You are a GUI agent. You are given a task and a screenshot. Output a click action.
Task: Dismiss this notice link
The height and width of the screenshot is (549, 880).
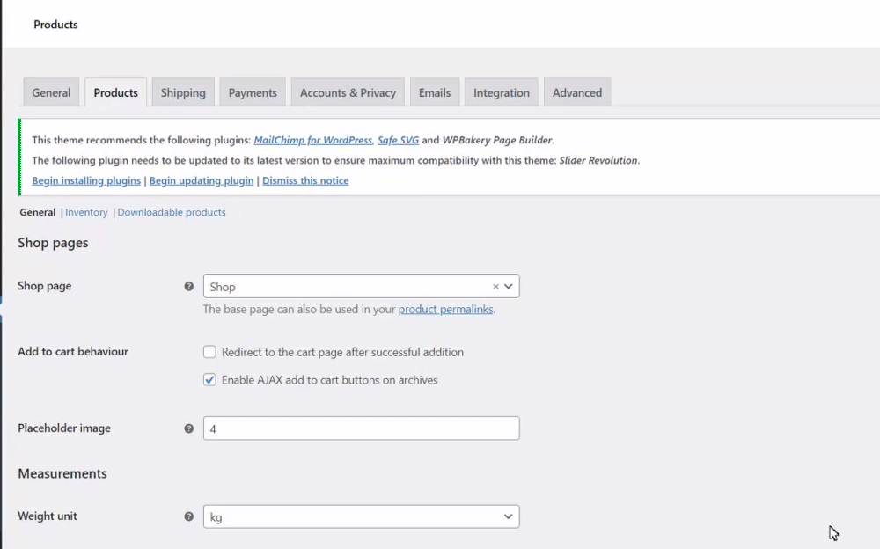(x=305, y=180)
